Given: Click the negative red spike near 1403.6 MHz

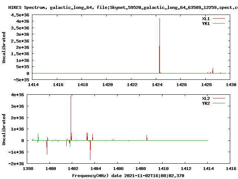Looking at the screenshot, I should click(x=90, y=150).
